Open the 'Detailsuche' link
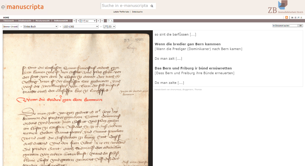This screenshot has width=305, height=166. click(x=137, y=12)
